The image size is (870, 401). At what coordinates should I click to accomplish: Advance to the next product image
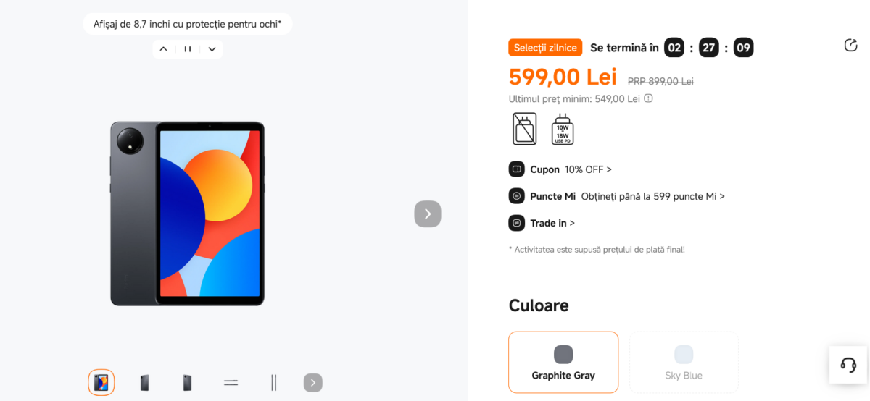pyautogui.click(x=428, y=214)
